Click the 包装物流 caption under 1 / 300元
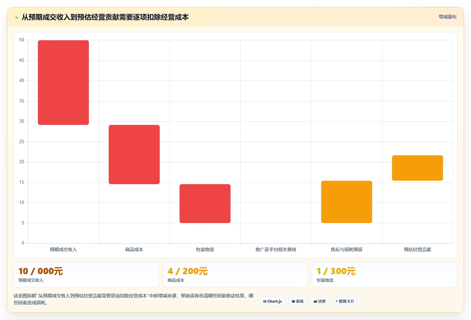 click(x=325, y=280)
